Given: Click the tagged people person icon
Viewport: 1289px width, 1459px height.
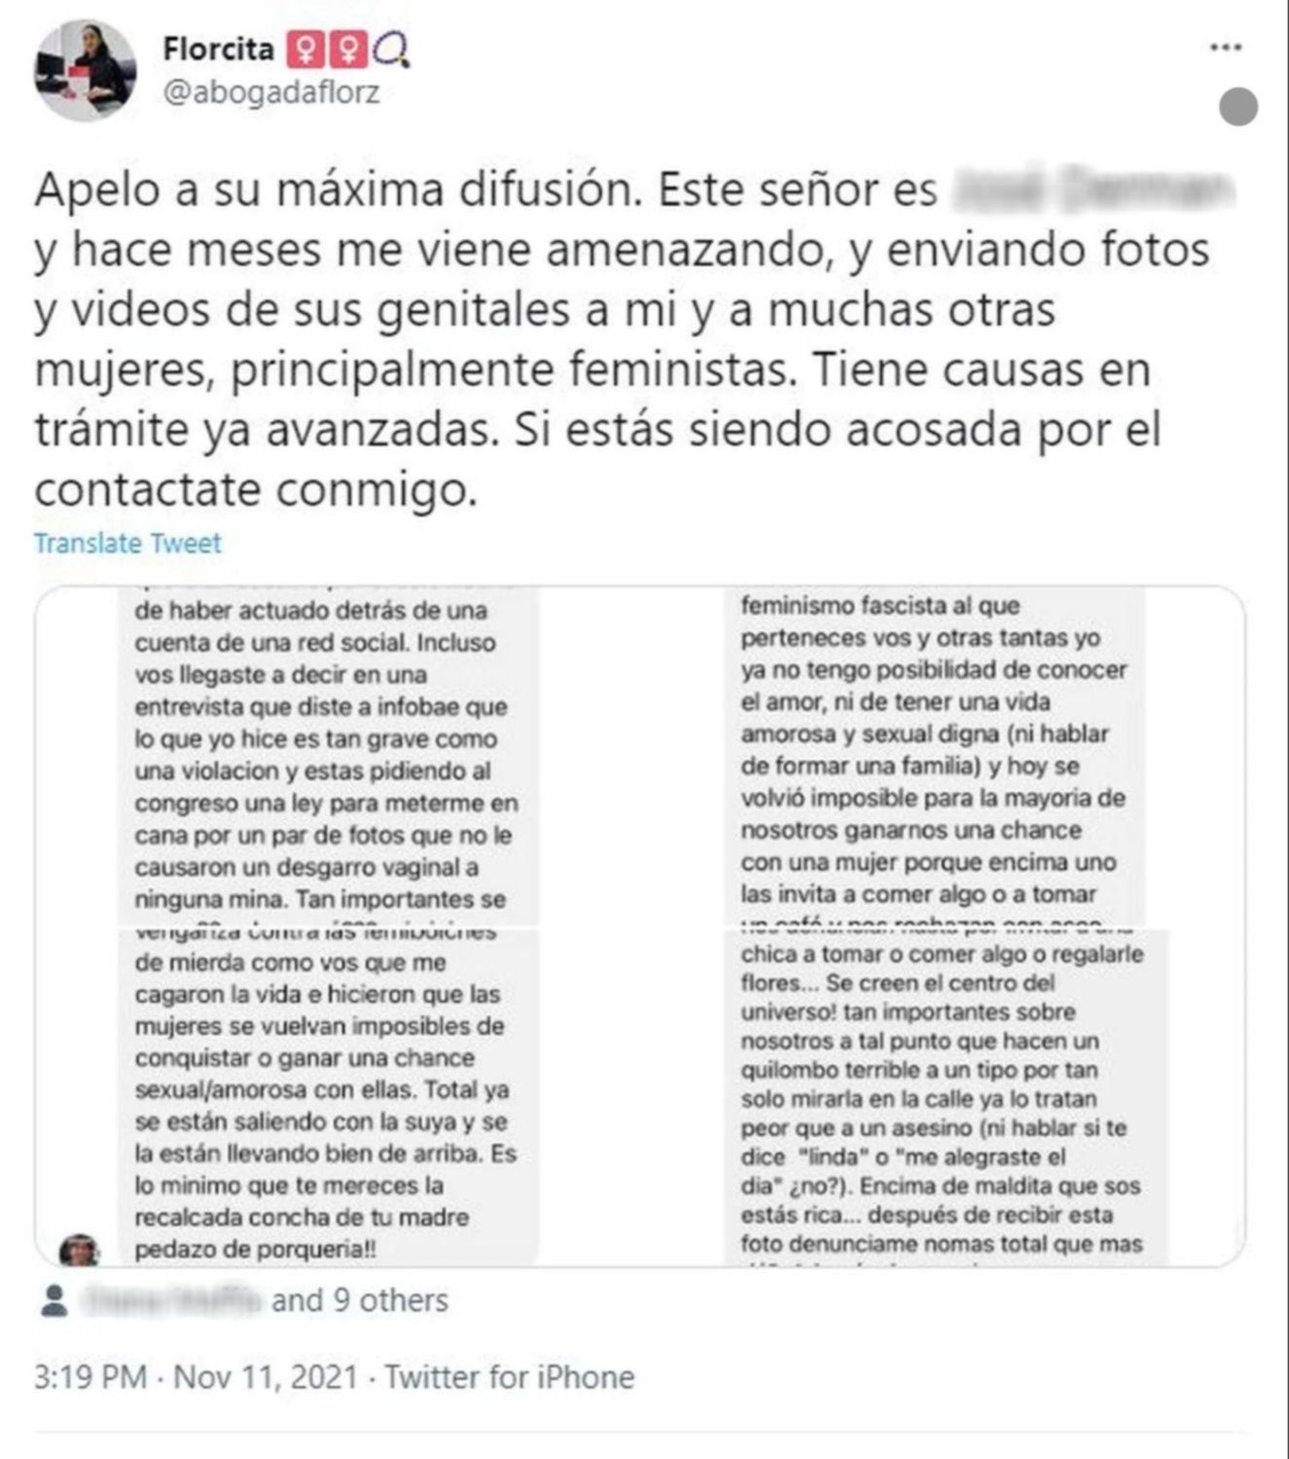Looking at the screenshot, I should [x=54, y=1300].
